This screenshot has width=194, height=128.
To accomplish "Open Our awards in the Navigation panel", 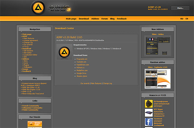I will tap(28, 44).
